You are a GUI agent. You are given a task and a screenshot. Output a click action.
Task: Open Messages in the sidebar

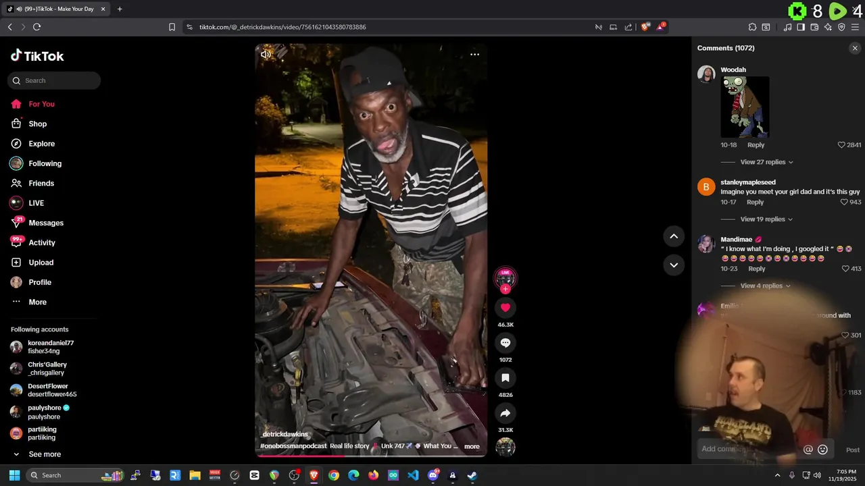point(47,223)
